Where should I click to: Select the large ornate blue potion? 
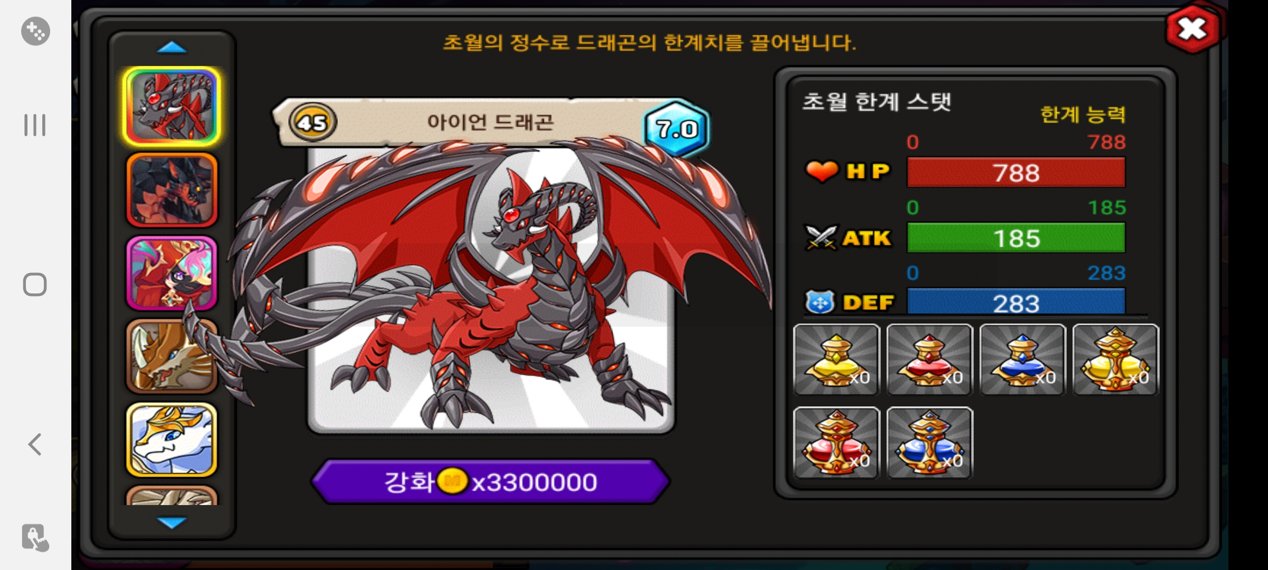coord(930,443)
